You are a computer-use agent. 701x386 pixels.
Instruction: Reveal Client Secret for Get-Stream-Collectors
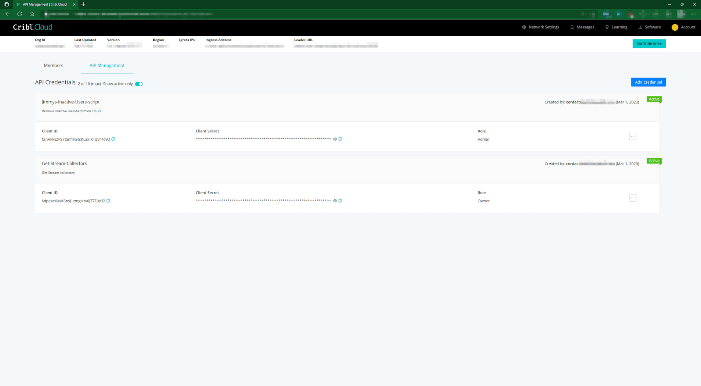coord(335,201)
